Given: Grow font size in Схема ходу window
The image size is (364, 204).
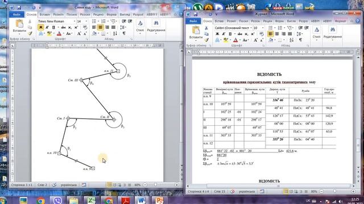Looking at the screenshot, I should [79, 34].
